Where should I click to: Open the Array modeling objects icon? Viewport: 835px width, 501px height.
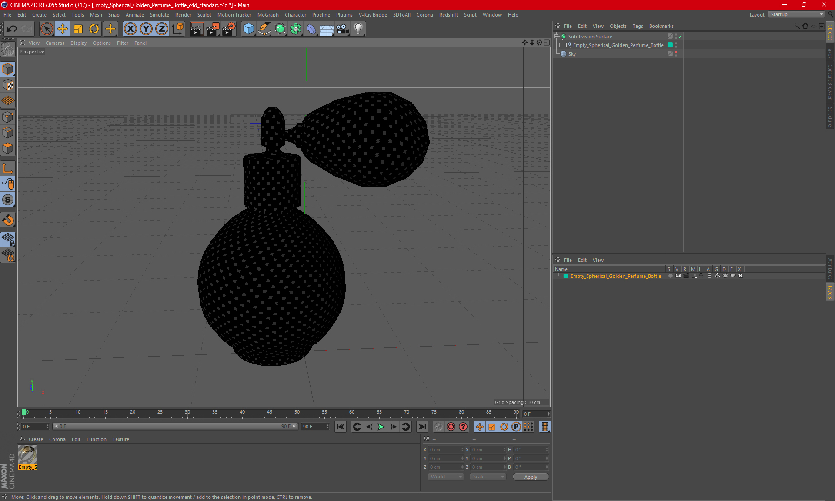[296, 29]
